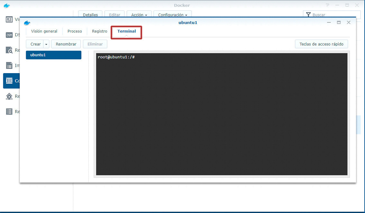Open the Red network sidebar icon
Screen dimensions: 365x213
coord(9,96)
